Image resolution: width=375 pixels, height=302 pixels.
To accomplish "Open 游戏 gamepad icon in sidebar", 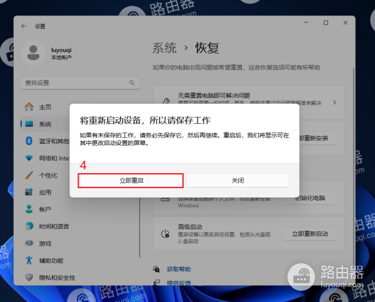I will tap(29, 243).
